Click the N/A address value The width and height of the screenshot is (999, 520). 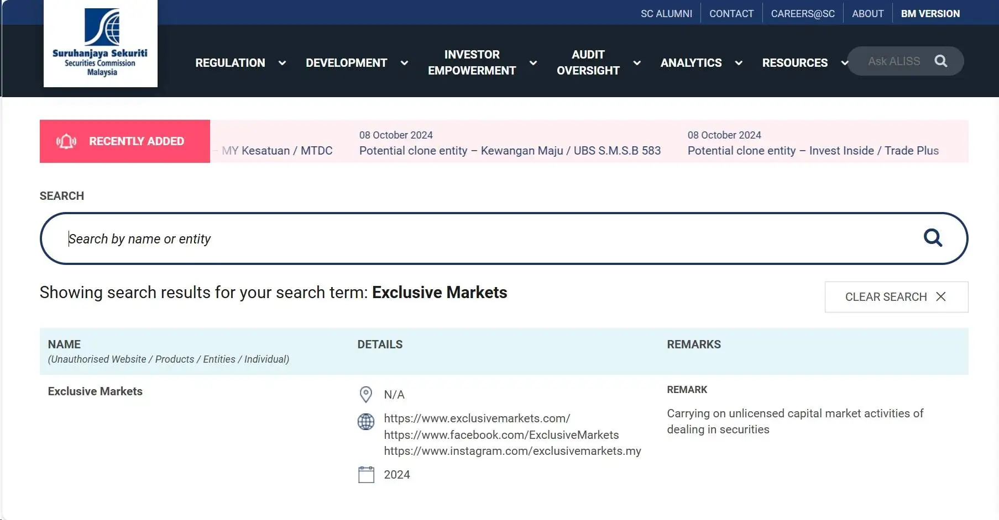[x=394, y=395]
